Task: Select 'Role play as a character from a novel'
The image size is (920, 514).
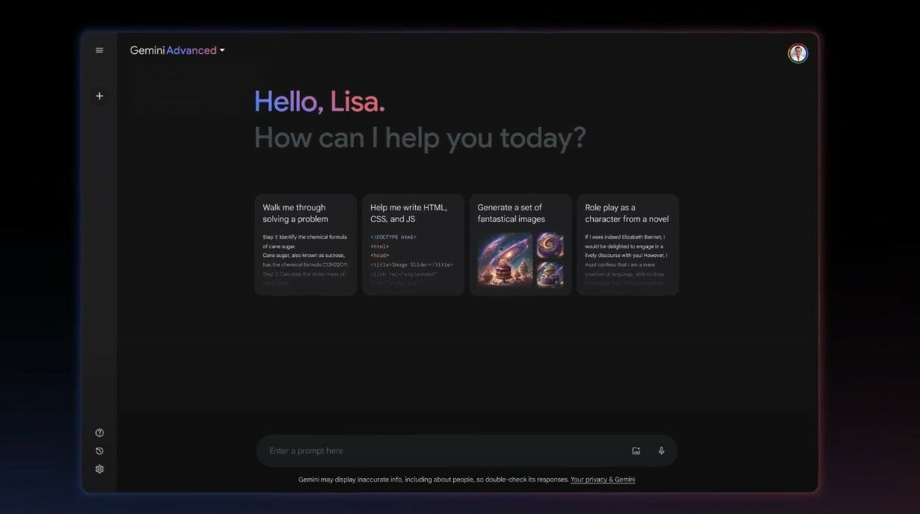Action: (629, 243)
